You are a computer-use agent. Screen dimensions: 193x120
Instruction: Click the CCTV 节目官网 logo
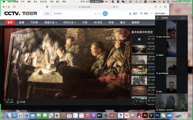pos(21,13)
